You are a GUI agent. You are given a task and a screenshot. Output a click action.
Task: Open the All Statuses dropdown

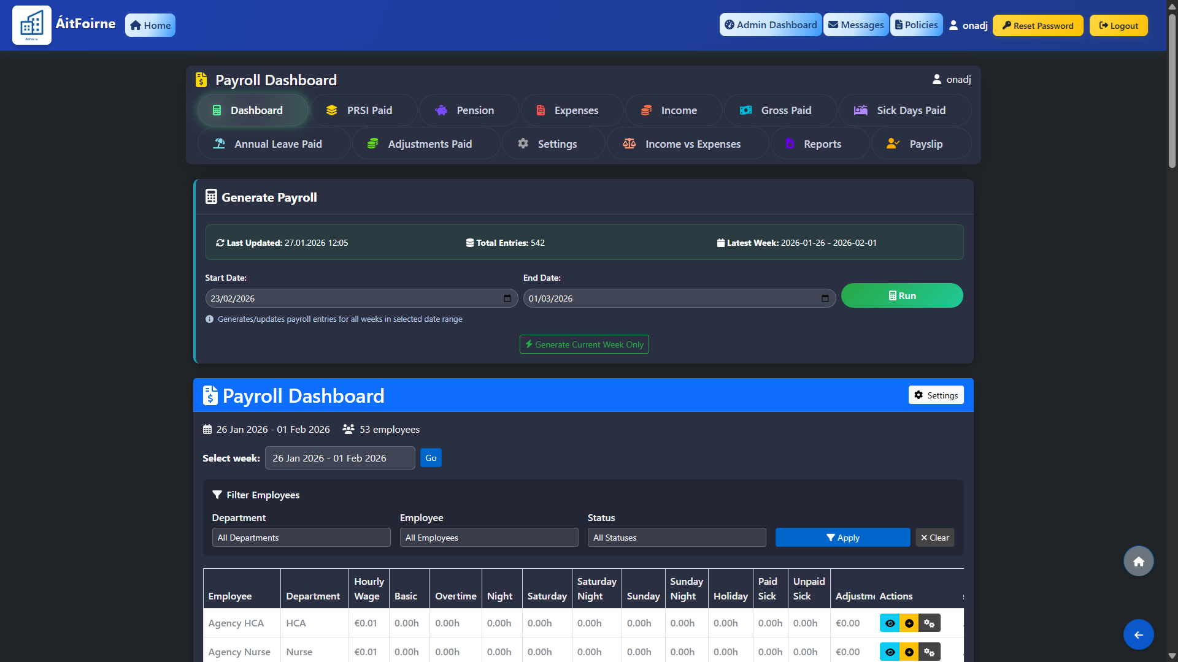[x=676, y=537]
